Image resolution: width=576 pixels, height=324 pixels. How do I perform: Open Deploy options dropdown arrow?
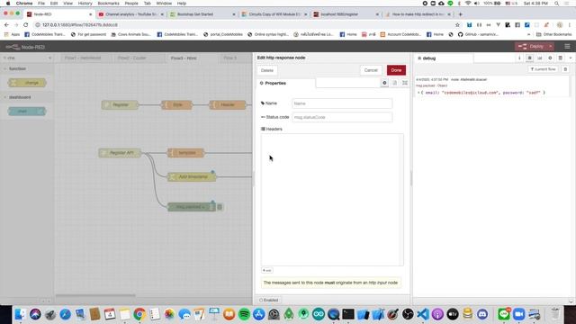click(x=550, y=47)
